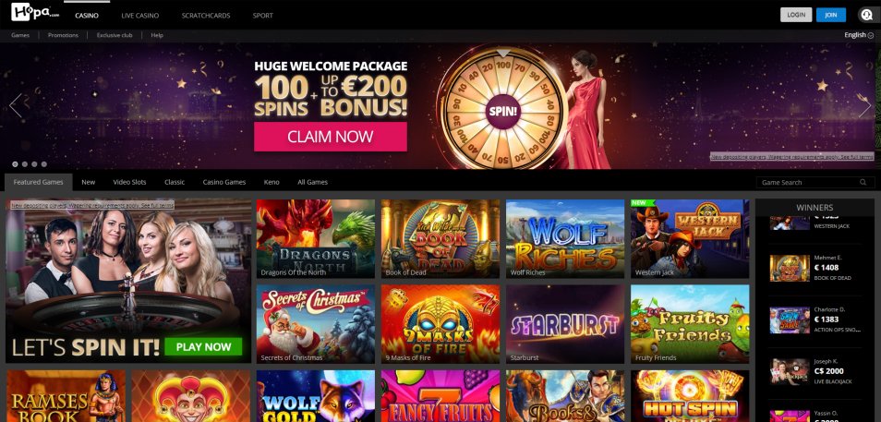This screenshot has height=422, width=881.
Task: Open the Promotions submenu
Action: [x=63, y=35]
